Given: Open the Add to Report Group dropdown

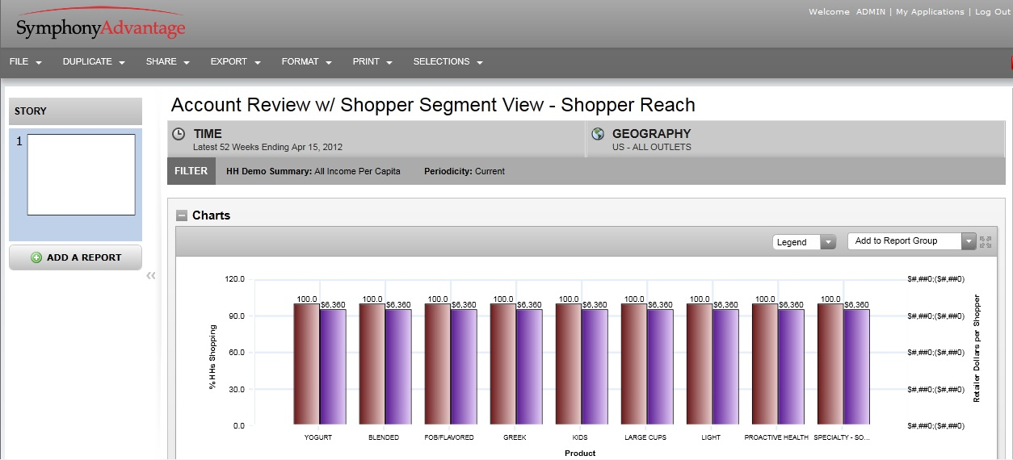Looking at the screenshot, I should coord(912,241).
